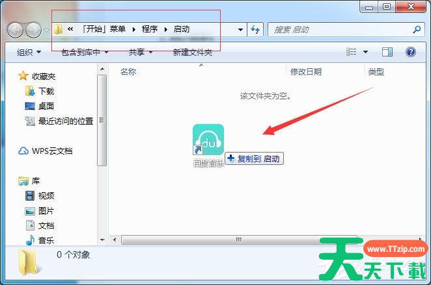The width and height of the screenshot is (431, 285).
Task: Maximize the explorer window
Action: tap(387, 7)
